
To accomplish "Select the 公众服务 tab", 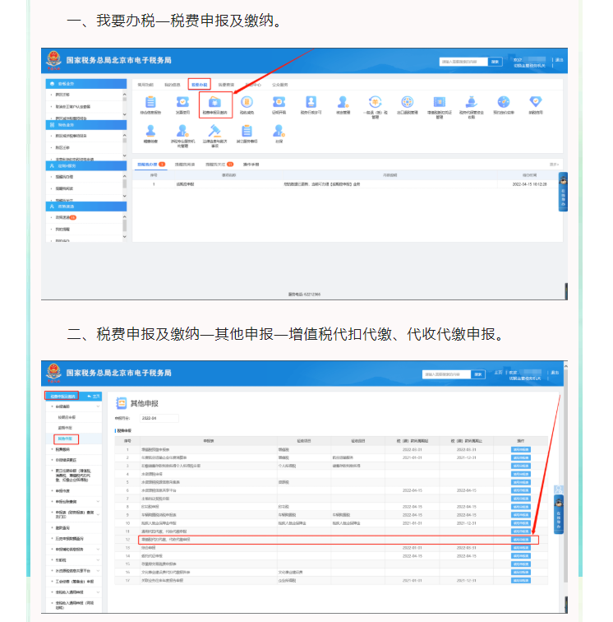I will tap(280, 85).
